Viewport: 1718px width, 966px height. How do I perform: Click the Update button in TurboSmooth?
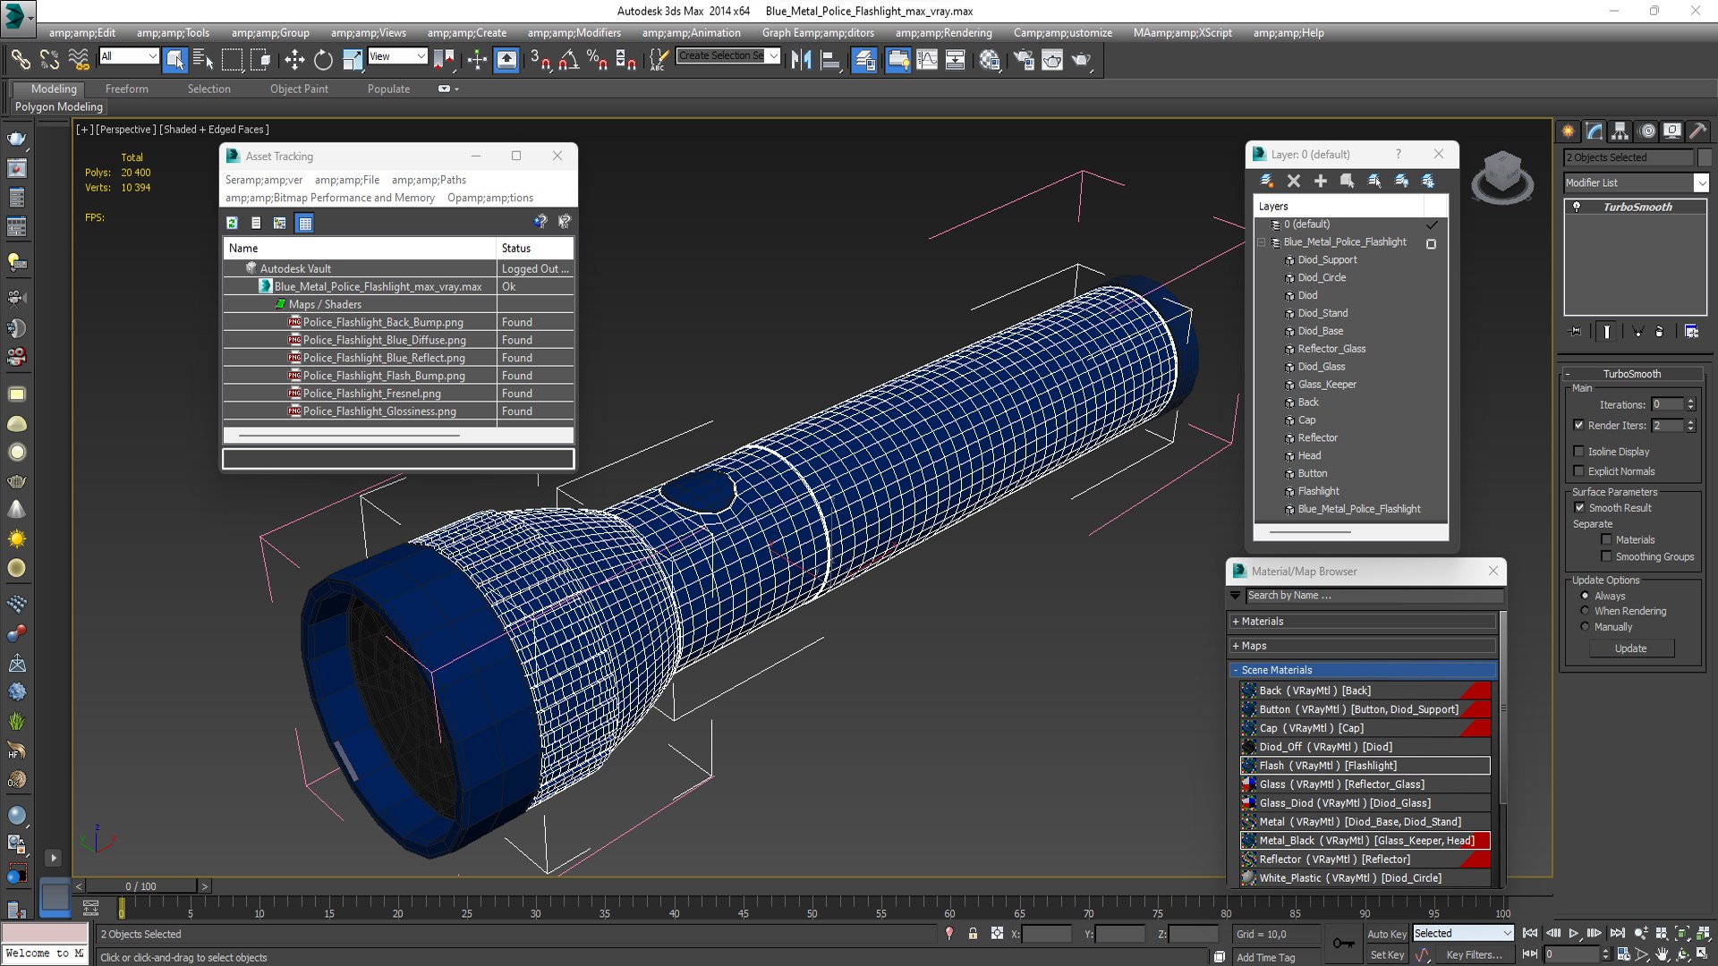(1630, 648)
